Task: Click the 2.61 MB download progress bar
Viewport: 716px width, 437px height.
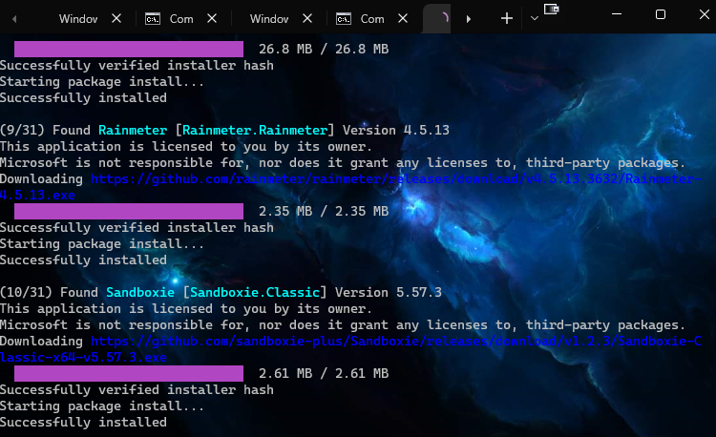Action: (x=129, y=374)
